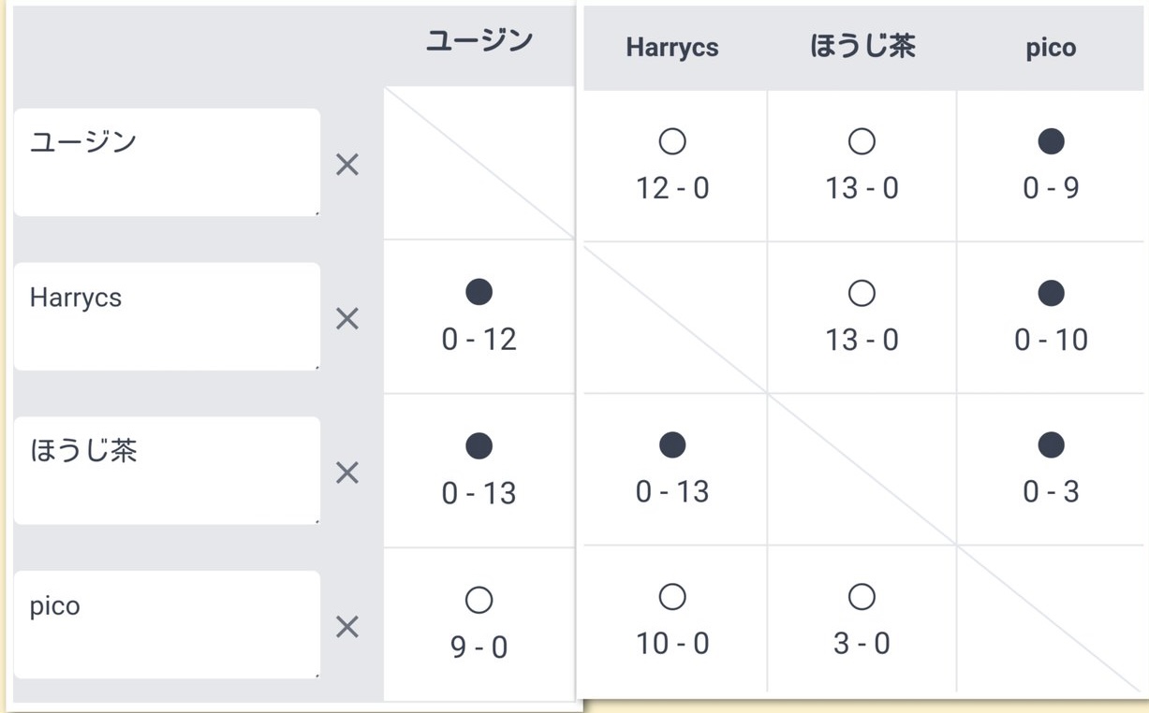Viewport: 1149px width, 713px height.
Task: Select ユージン vs pico 0 - 9 loss
Action: point(1051,167)
